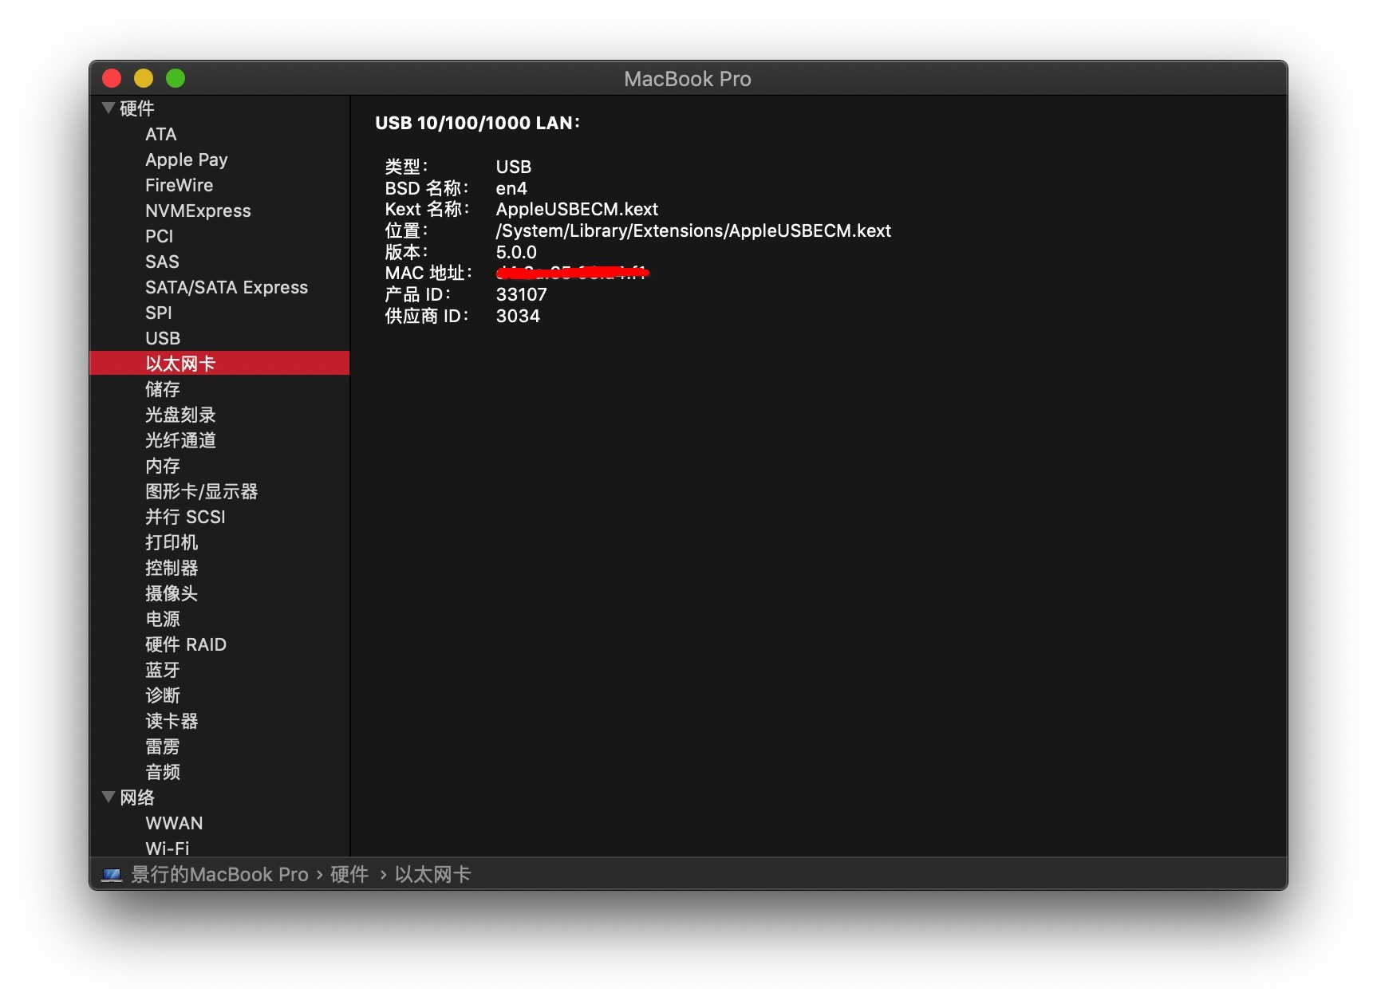This screenshot has height=1008, width=1377.
Task: Click the BSD name value en4
Action: [511, 188]
